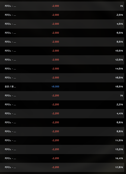Click the row showing balance 6,076

click(x=62, y=33)
